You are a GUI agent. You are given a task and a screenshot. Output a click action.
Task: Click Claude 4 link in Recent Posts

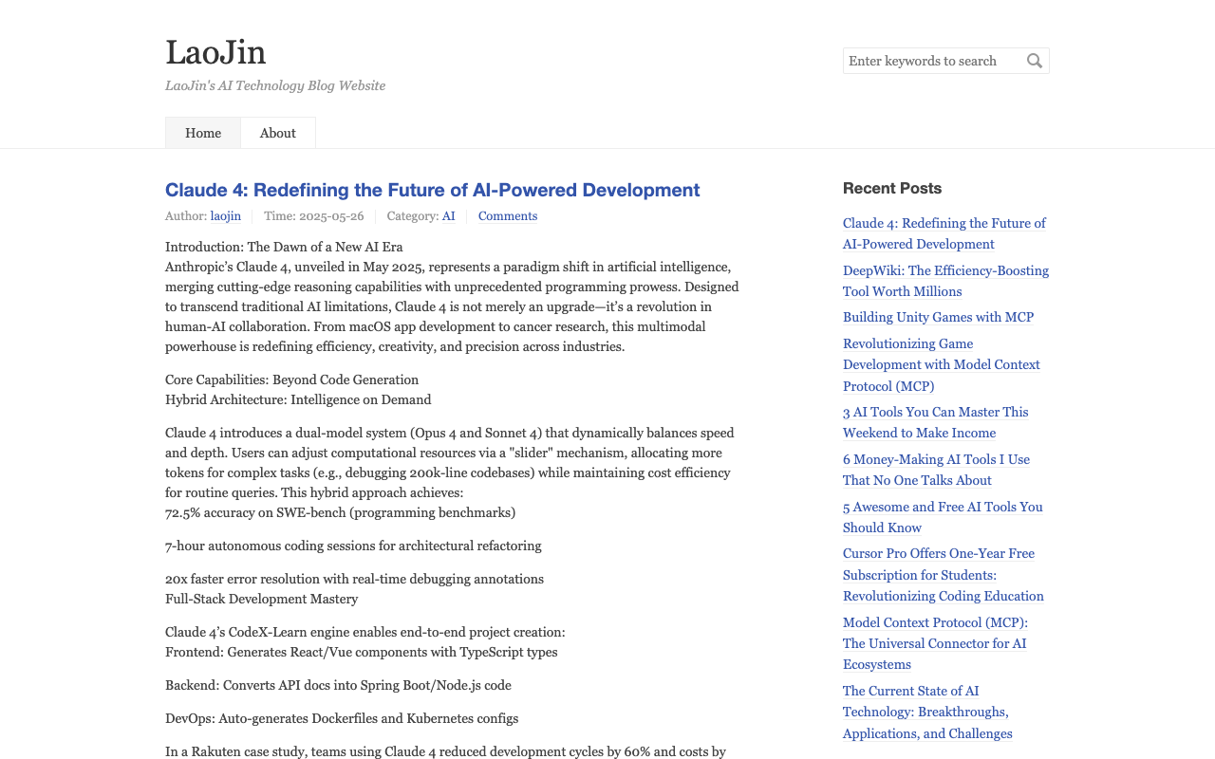click(x=944, y=233)
